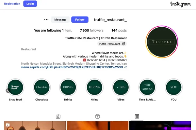196x130 pixels.
Task: Open the Drinks highlight
Action: [68, 87]
